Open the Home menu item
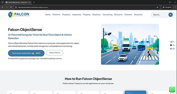Viewport: 177px width, 94px height. [x=48, y=15]
